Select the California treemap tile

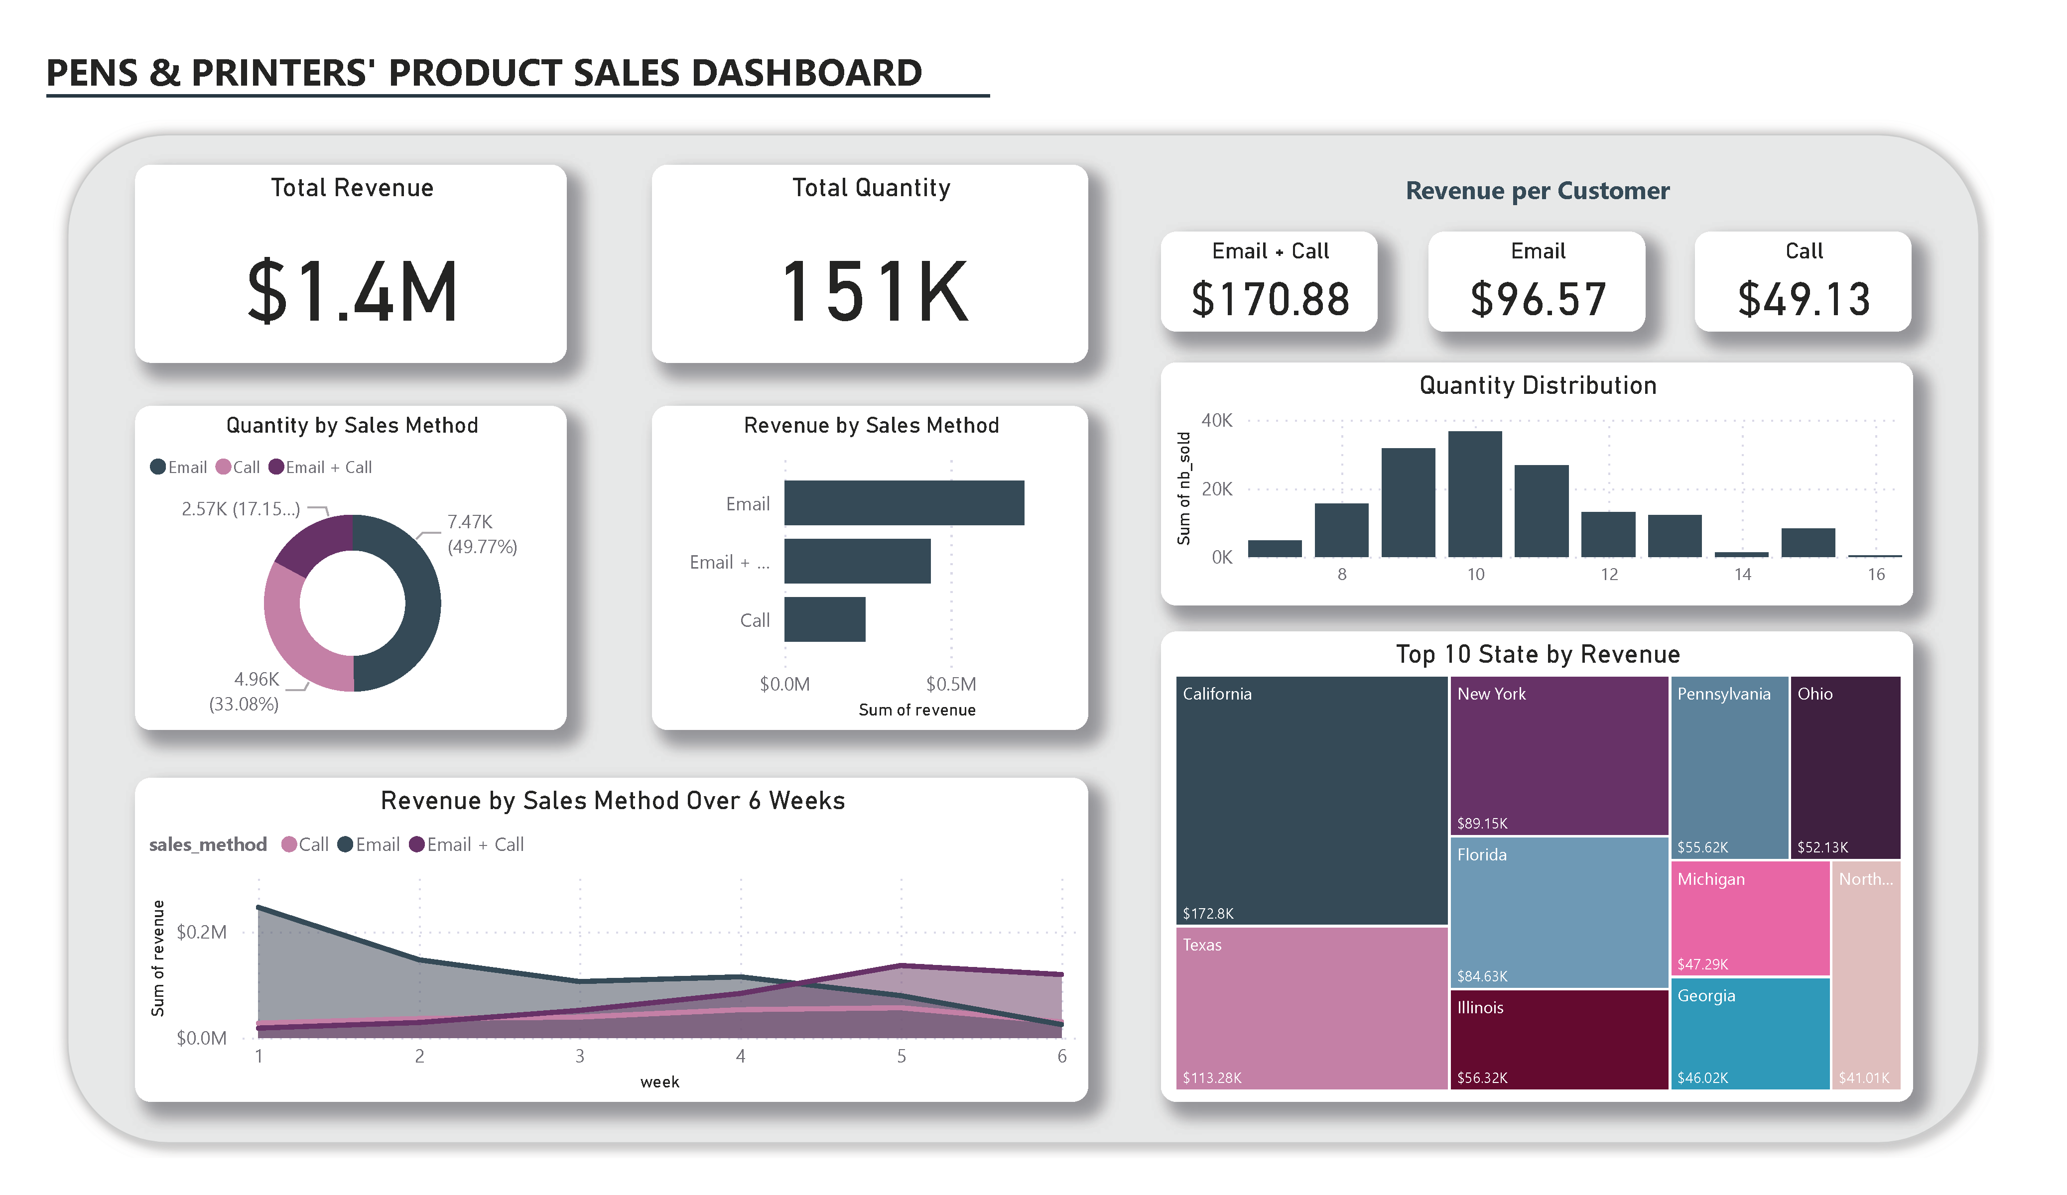point(1312,801)
